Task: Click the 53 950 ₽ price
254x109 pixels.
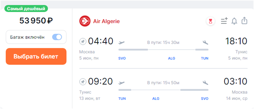Action: tap(36, 21)
